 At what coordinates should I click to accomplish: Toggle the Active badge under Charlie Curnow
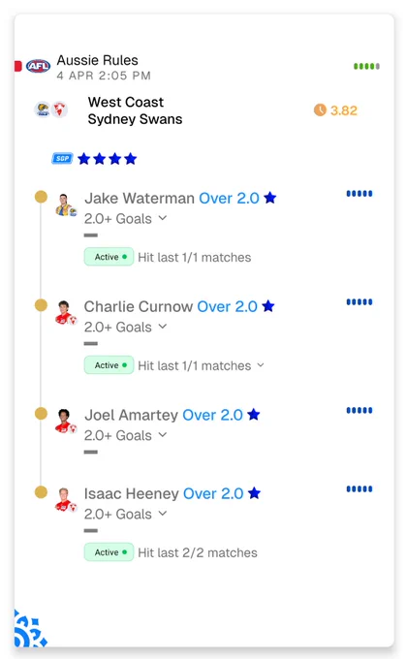click(109, 365)
